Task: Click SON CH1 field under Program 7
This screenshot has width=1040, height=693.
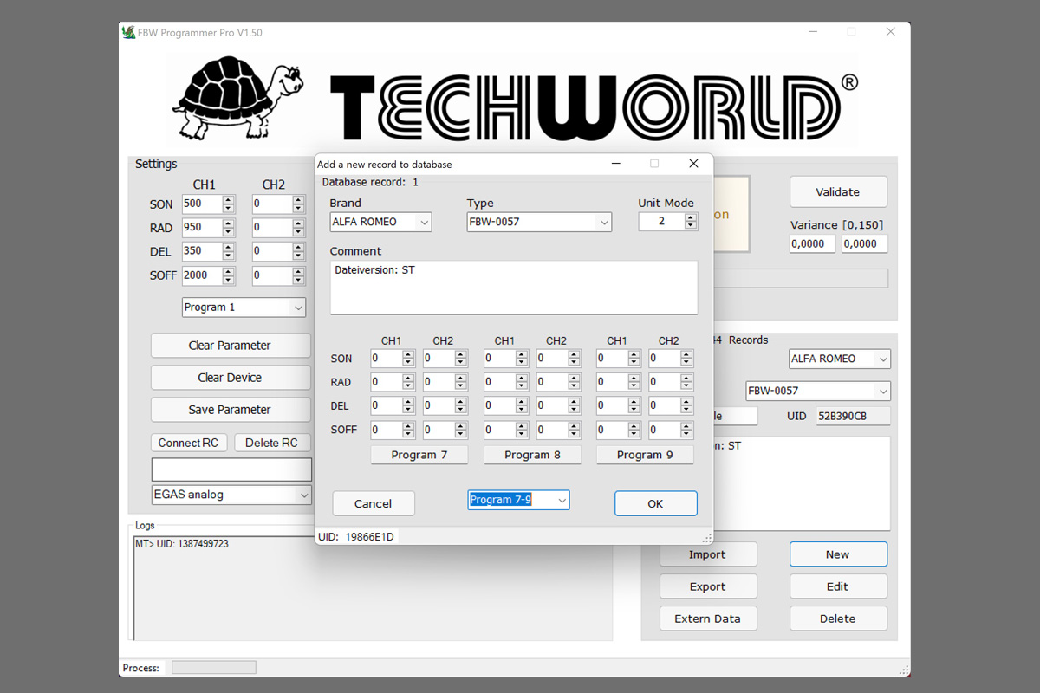Action: tap(386, 359)
